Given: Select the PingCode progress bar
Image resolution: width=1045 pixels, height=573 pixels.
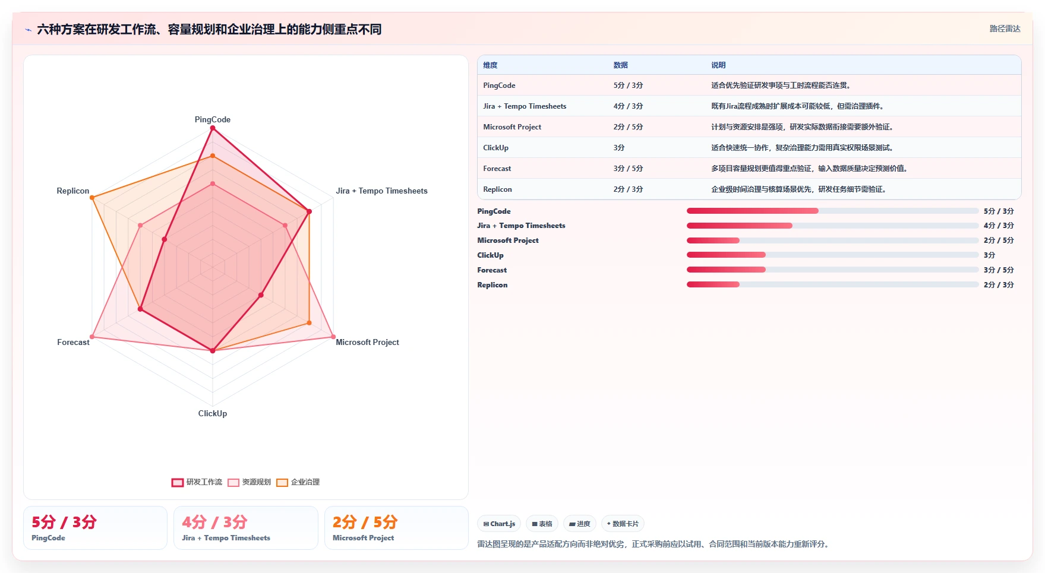Looking at the screenshot, I should click(x=832, y=211).
